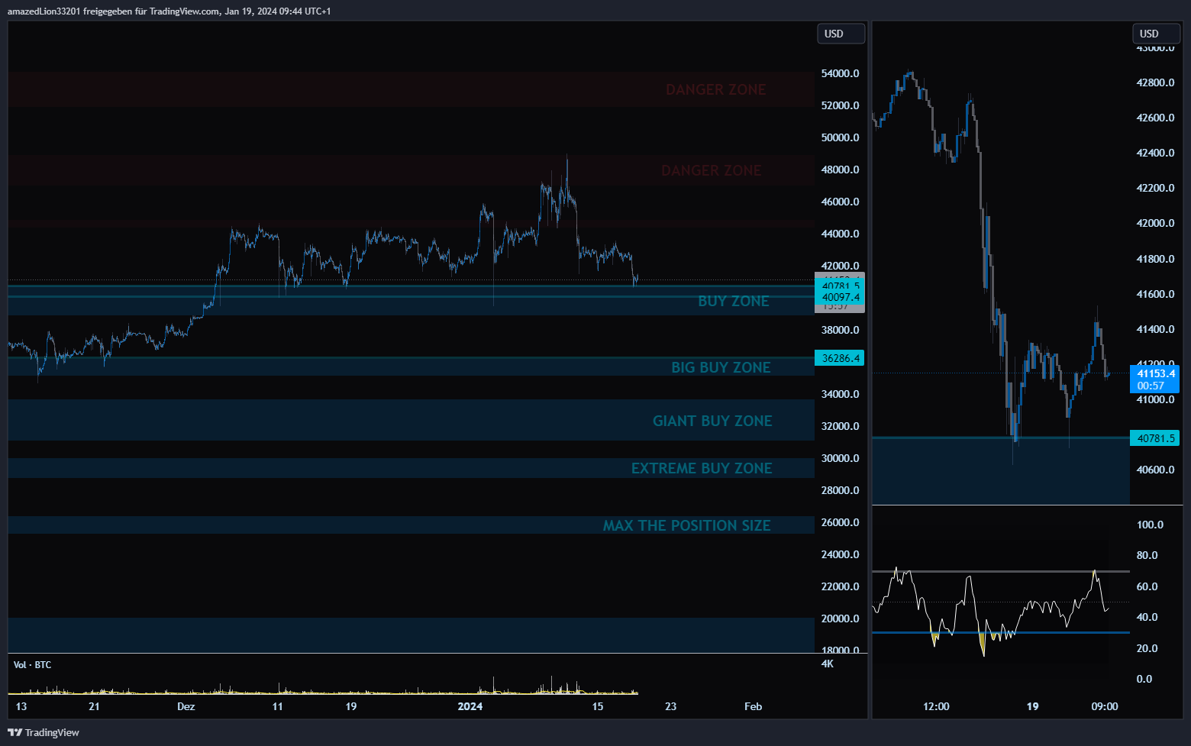Click the 0.0 oscillator scale label

[1144, 679]
